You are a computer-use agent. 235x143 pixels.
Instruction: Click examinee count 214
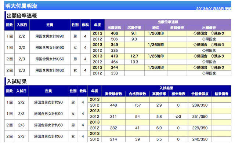click(x=113, y=139)
